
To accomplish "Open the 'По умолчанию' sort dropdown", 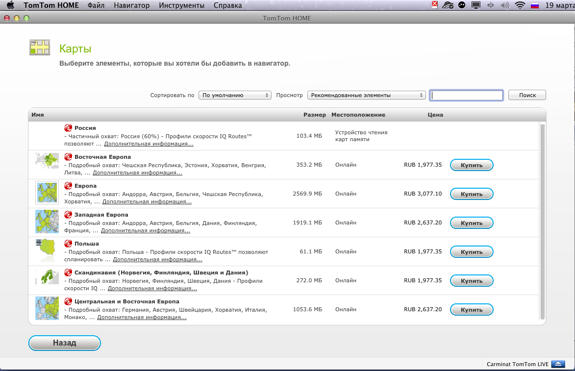I will click(235, 96).
